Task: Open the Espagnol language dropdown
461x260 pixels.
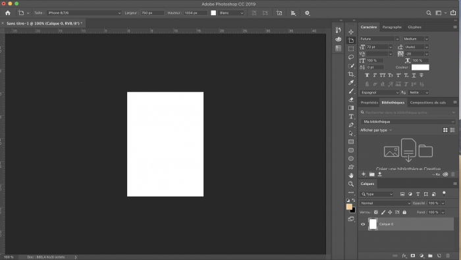Action: (x=379, y=93)
